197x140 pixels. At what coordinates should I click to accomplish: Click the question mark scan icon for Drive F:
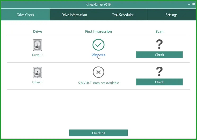pyautogui.click(x=159, y=71)
